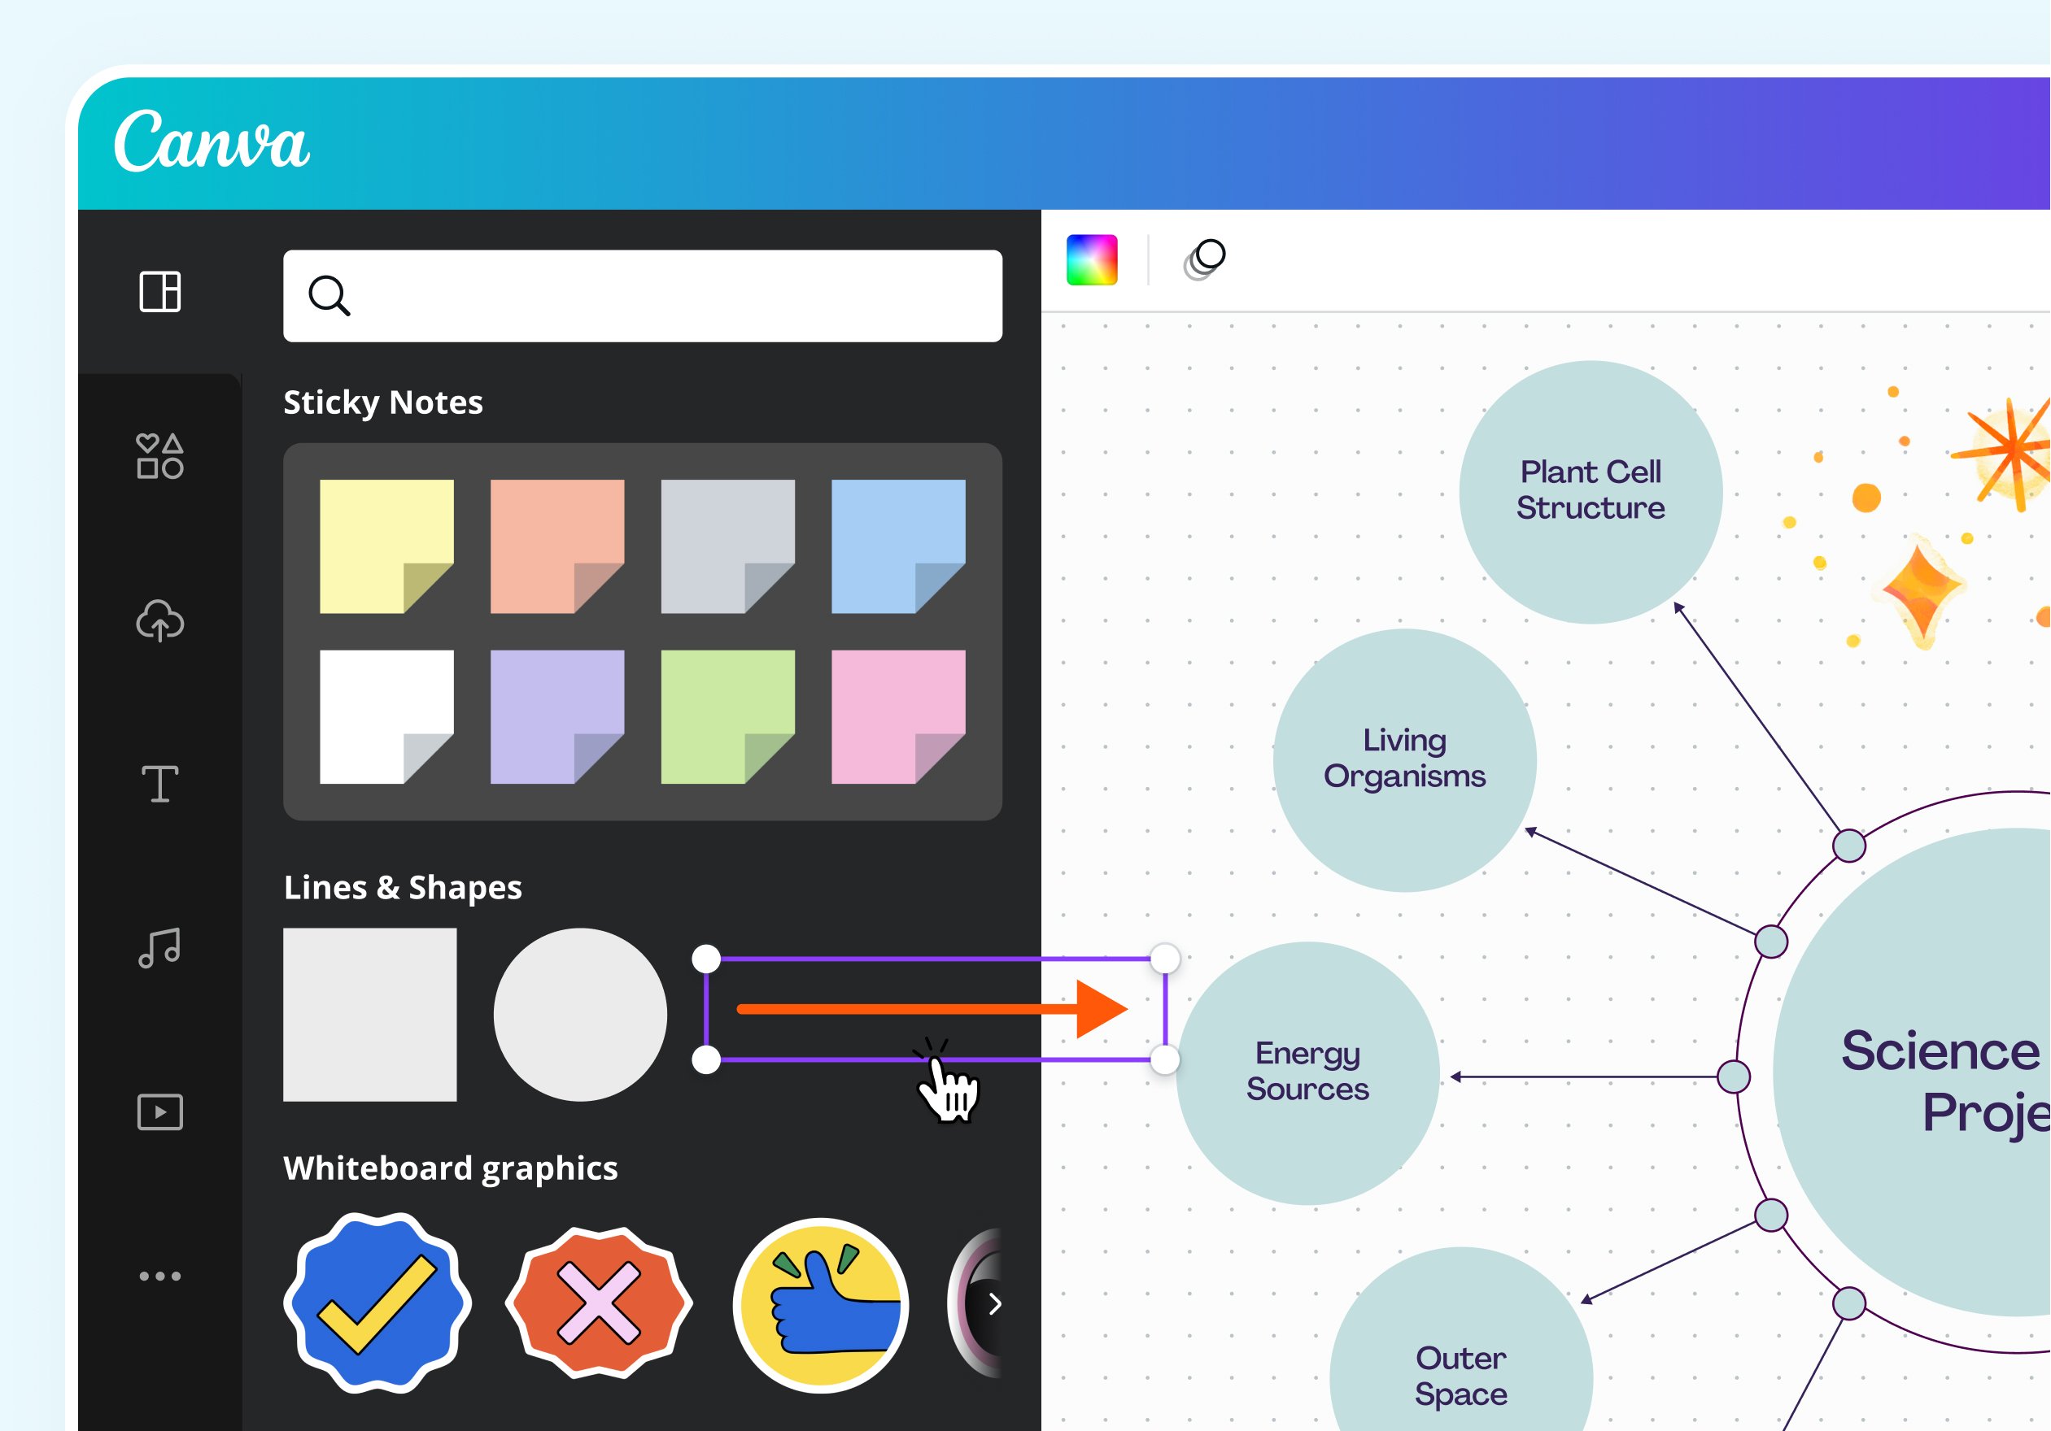The height and width of the screenshot is (1431, 2051).
Task: Select the transparency tool in the canvas toolbar
Action: coord(1206,259)
